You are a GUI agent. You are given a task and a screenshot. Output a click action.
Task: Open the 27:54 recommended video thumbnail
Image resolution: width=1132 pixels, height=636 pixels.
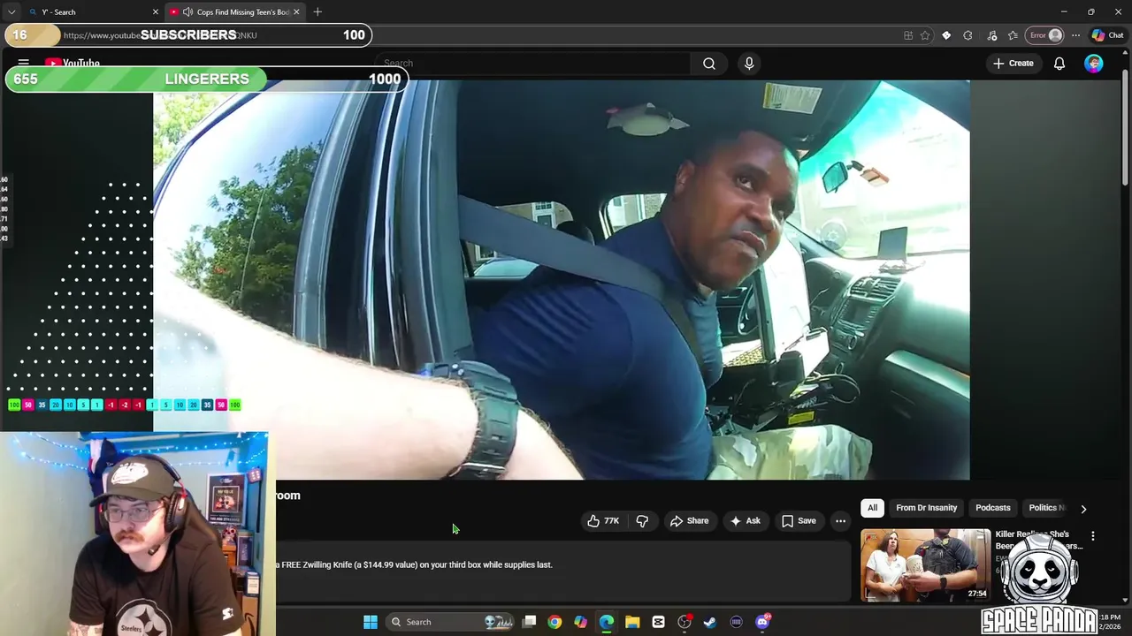click(926, 565)
